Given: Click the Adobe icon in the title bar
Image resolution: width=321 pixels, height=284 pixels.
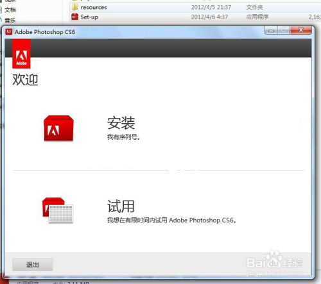Looking at the screenshot, I should coord(8,32).
